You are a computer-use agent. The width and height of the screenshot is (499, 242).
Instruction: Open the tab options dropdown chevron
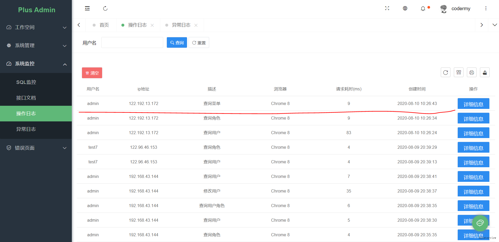coord(495,25)
